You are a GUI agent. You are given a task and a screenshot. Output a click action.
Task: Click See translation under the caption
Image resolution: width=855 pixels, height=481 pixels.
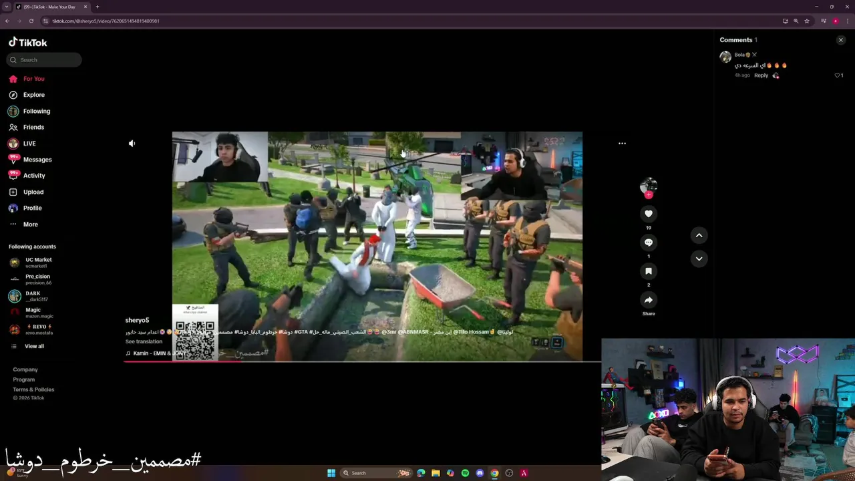pyautogui.click(x=144, y=341)
